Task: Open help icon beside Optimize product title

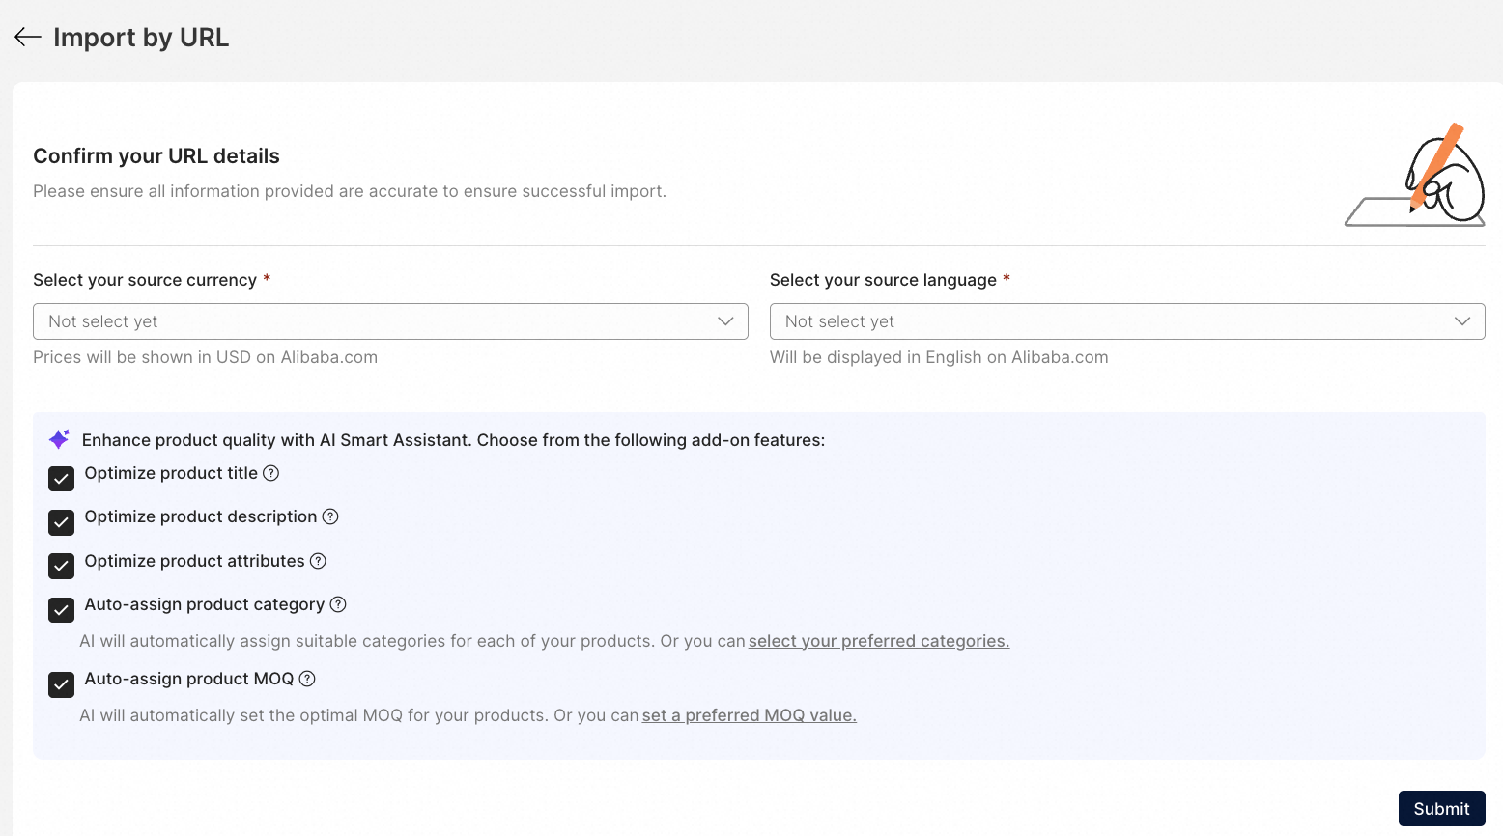Action: [271, 473]
